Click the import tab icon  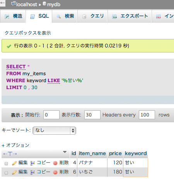click(x=159, y=17)
